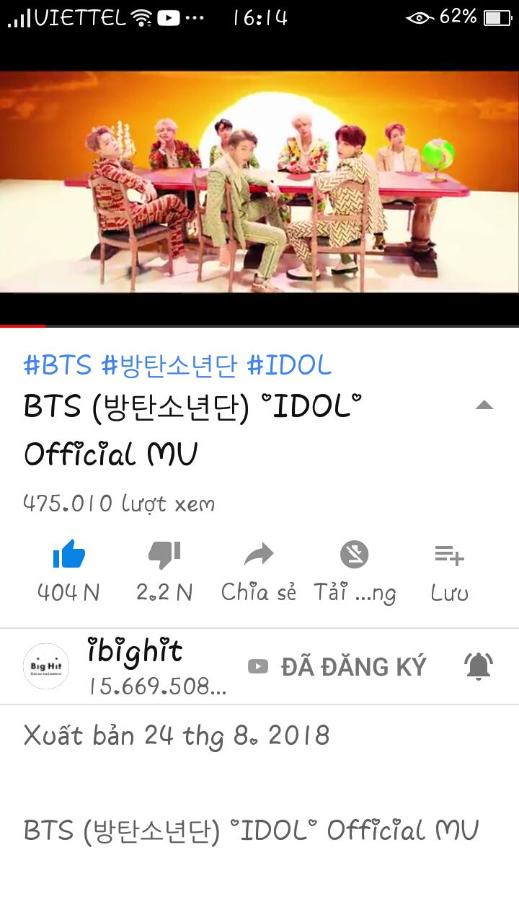This screenshot has height=922, width=519.
Task: Tap the disabled download icon
Action: 354,555
